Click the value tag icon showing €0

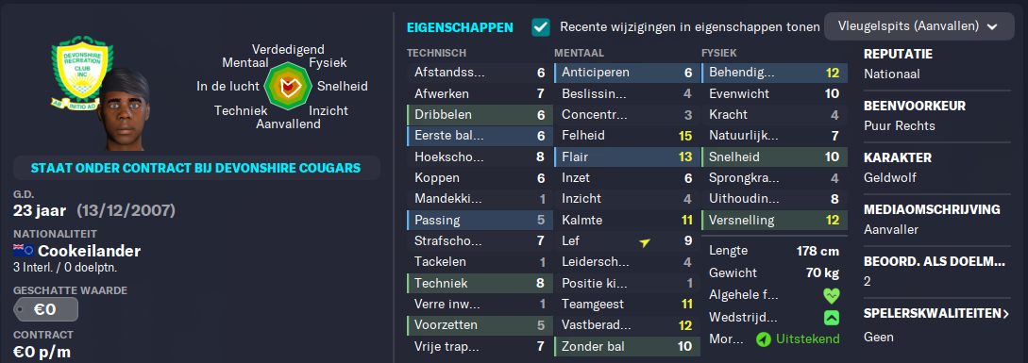coord(46,309)
